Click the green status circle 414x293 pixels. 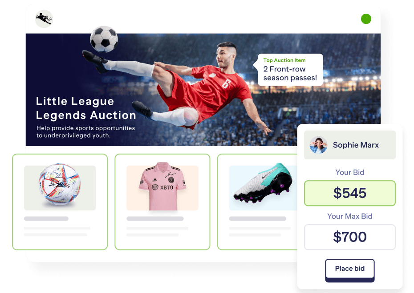coord(366,19)
